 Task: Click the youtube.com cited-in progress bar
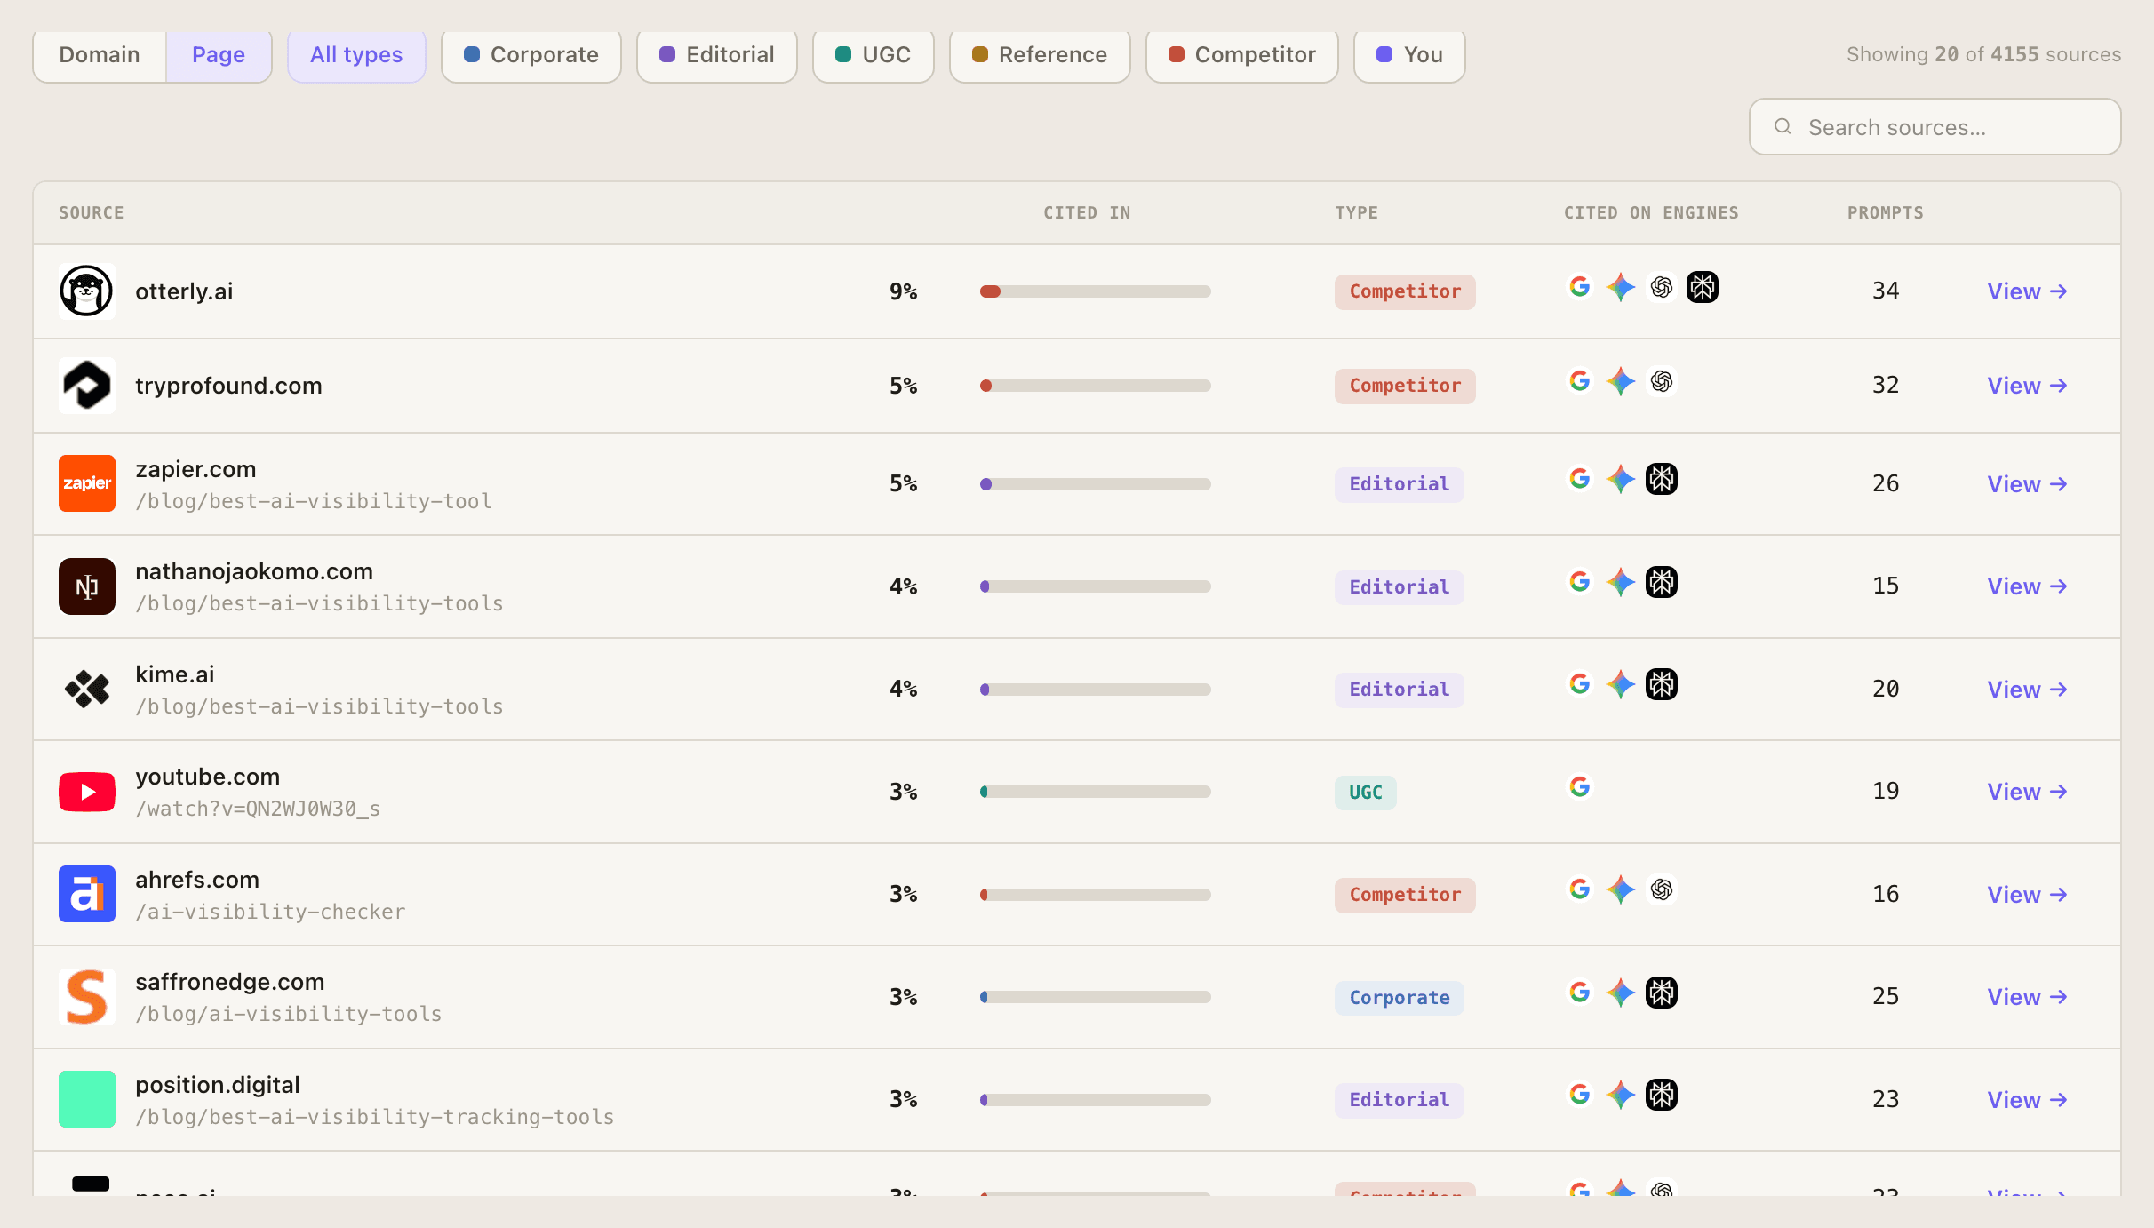(x=1095, y=792)
